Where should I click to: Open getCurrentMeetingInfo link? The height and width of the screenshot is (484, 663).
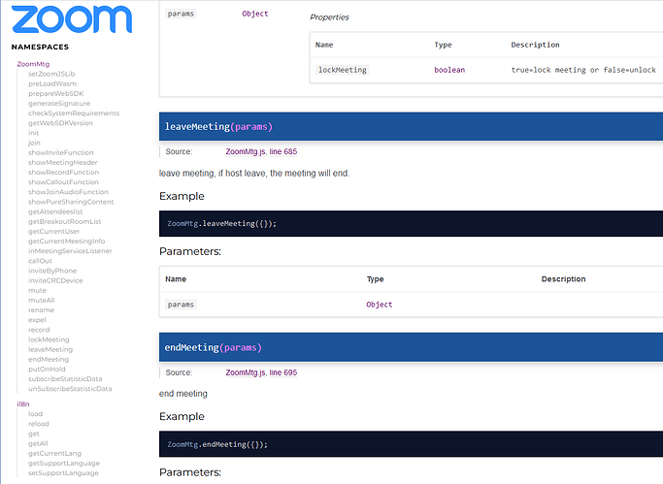(x=66, y=242)
